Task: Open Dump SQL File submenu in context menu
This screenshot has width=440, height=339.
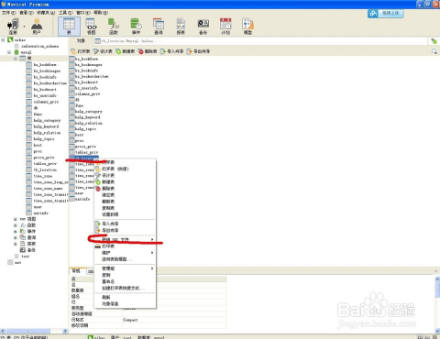Action: coord(125,239)
